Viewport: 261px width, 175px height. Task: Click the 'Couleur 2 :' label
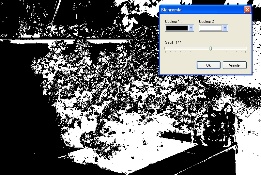207,22
